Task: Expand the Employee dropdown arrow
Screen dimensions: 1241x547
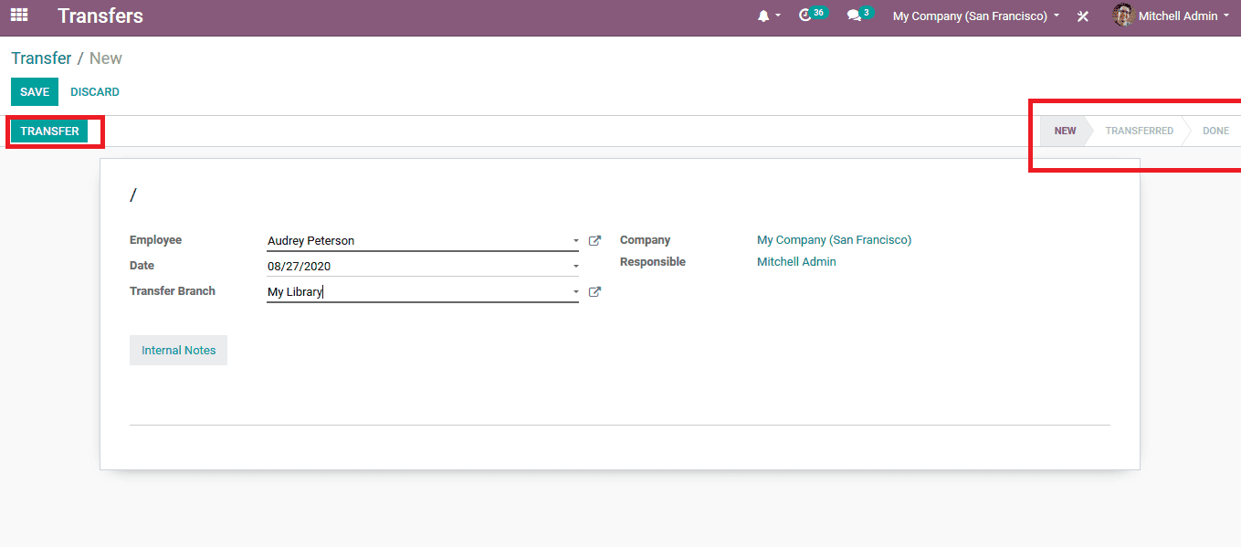Action: [x=575, y=241]
